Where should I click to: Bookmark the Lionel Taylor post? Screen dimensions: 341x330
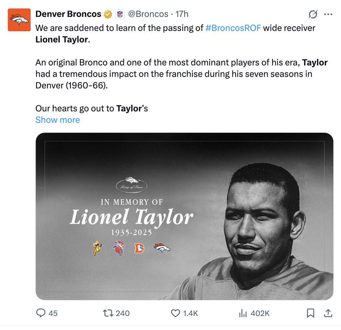(x=310, y=313)
